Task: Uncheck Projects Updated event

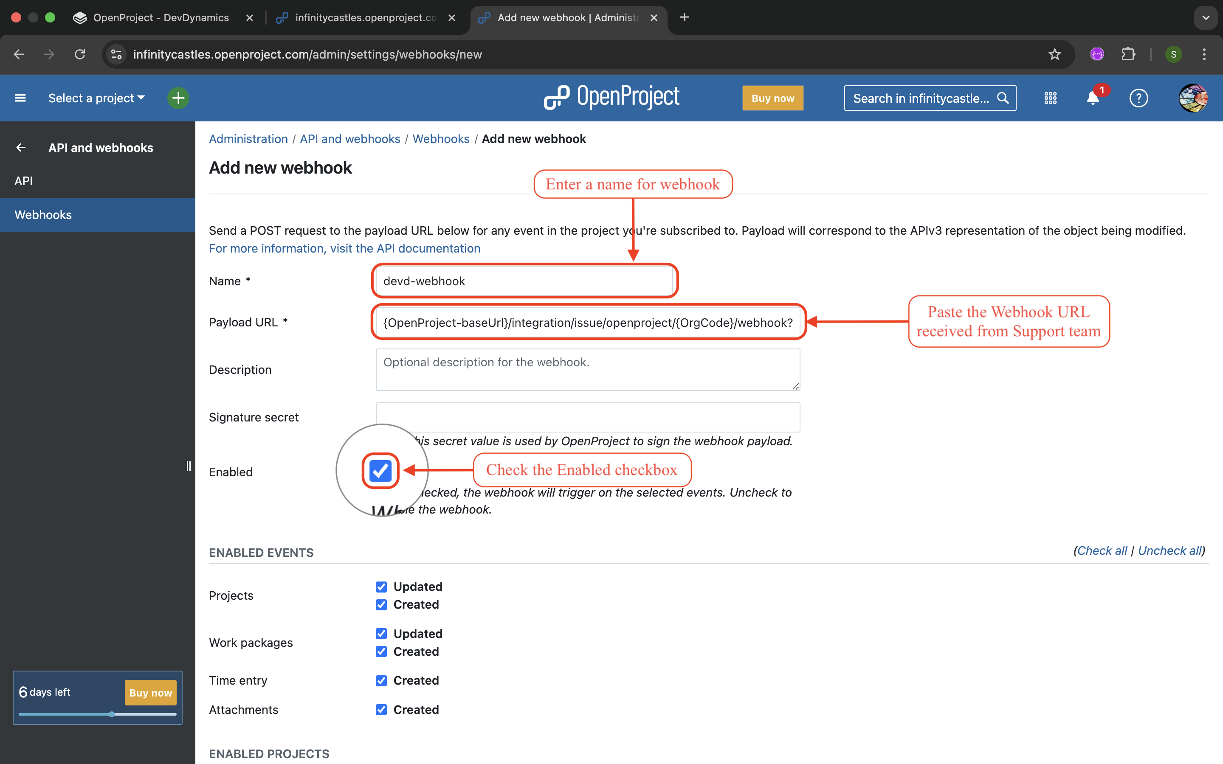Action: [381, 587]
